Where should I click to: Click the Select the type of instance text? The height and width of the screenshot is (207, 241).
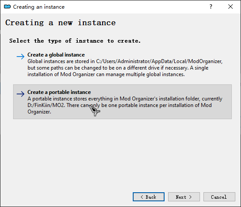75,41
